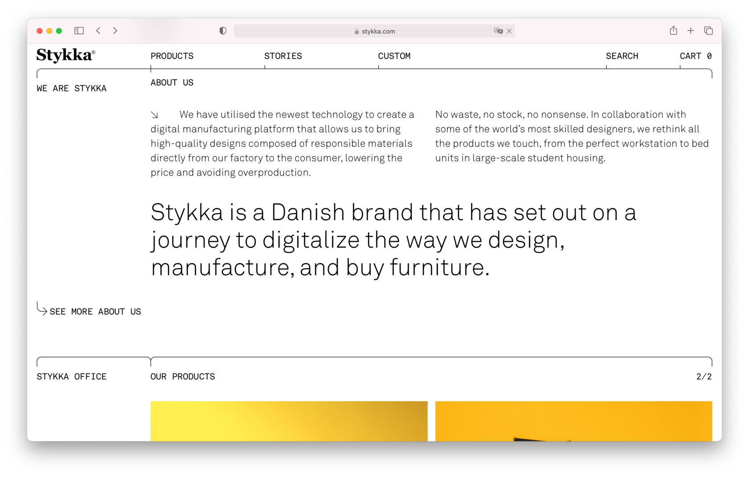This screenshot has height=477, width=749.
Task: Click the translate icon in address bar
Action: click(x=498, y=31)
